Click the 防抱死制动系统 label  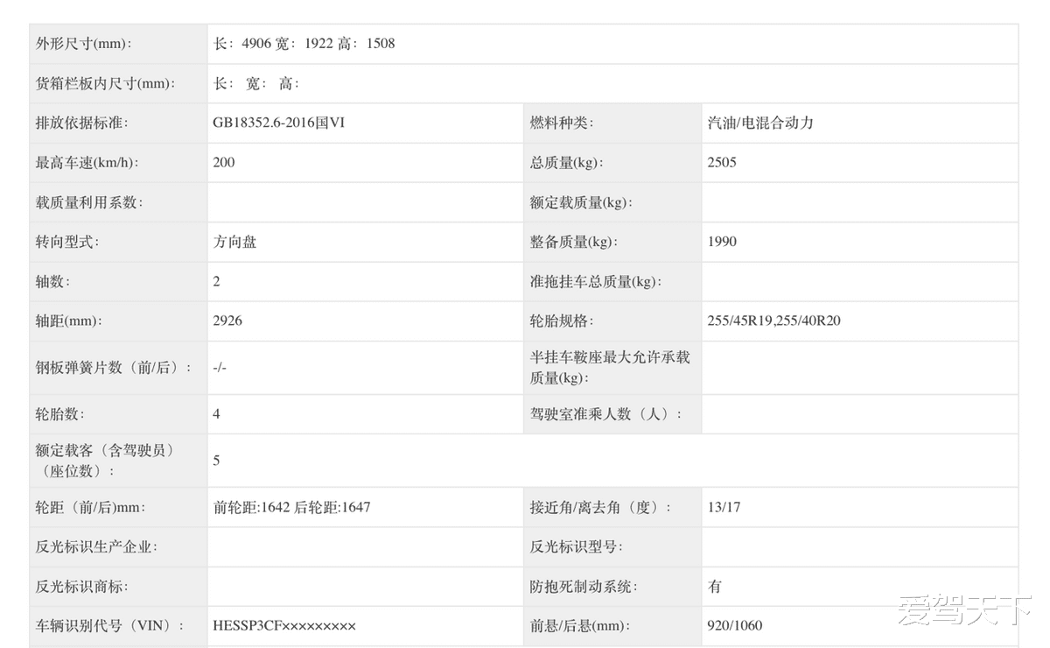click(x=584, y=587)
